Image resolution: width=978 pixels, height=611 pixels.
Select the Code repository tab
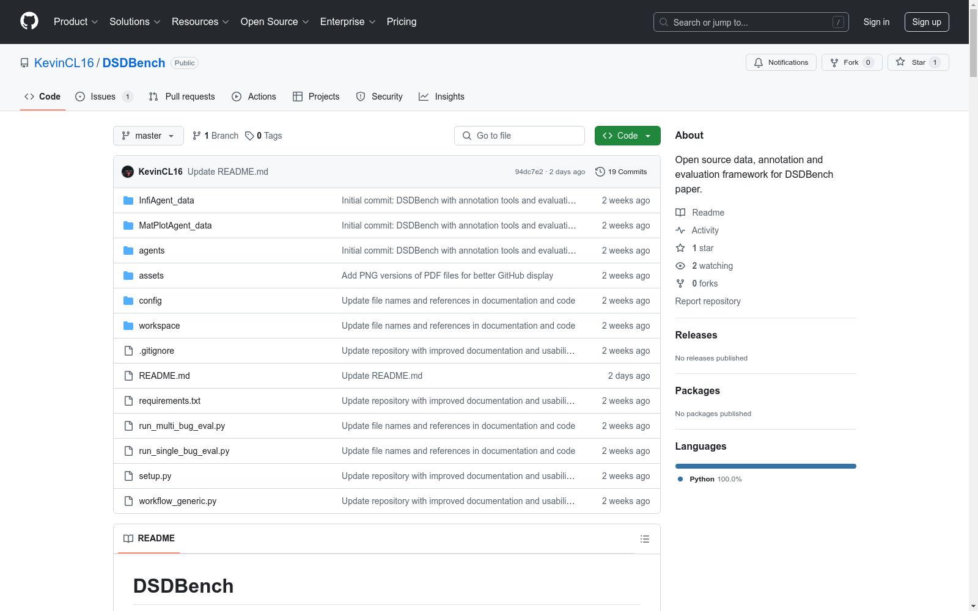tap(42, 97)
